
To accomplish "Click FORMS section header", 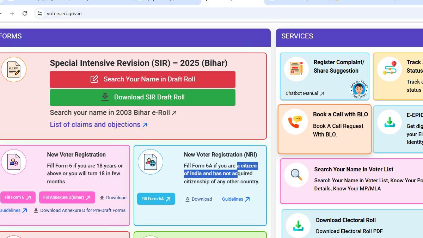I will pos(11,36).
